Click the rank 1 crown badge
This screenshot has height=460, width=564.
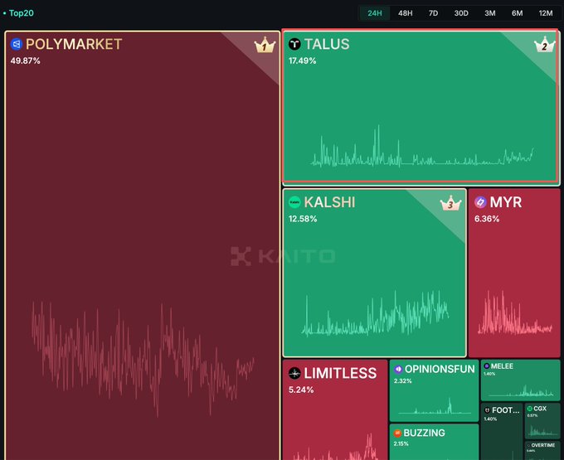point(264,46)
